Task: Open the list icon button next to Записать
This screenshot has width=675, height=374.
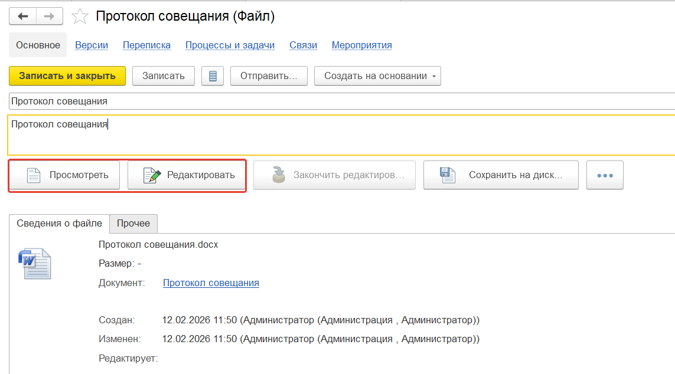Action: [213, 76]
